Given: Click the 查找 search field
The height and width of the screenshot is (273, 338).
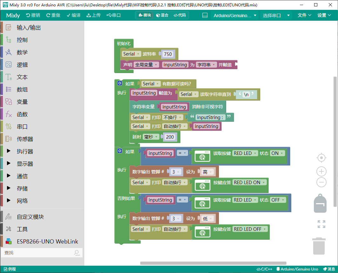Looking at the screenshot, I should (x=42, y=253).
